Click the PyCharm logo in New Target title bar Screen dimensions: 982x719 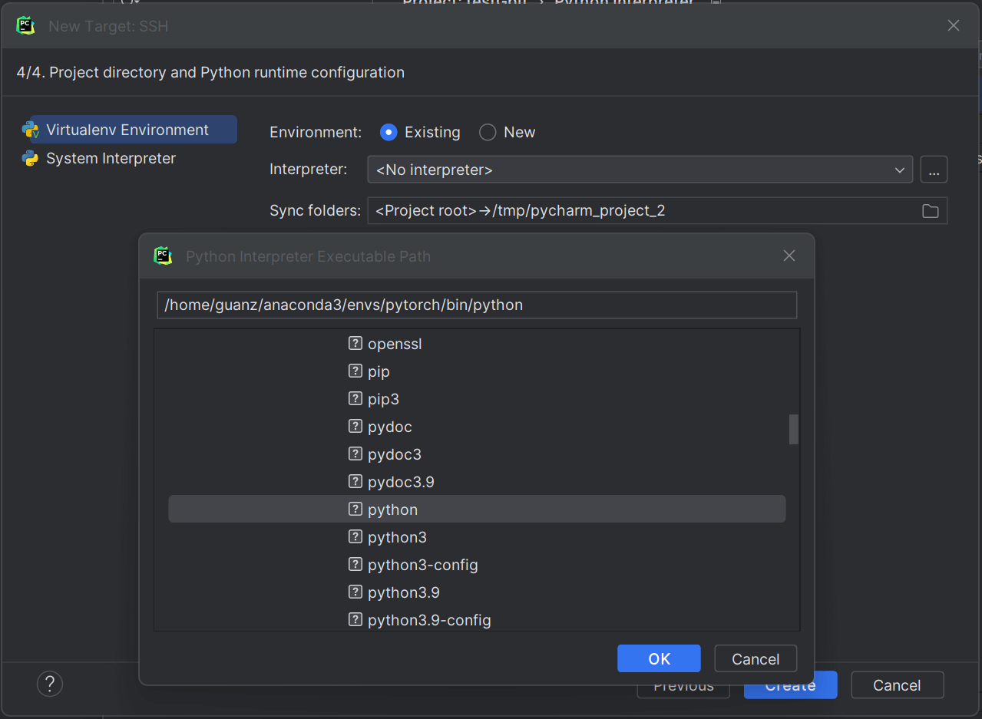25,25
